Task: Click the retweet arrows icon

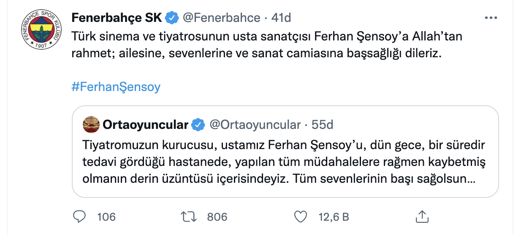Action: tap(189, 217)
